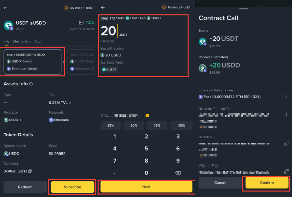The image size is (292, 197).
Task: Click the USDD receive token icon in Contract Call
Action: pyautogui.click(x=203, y=68)
